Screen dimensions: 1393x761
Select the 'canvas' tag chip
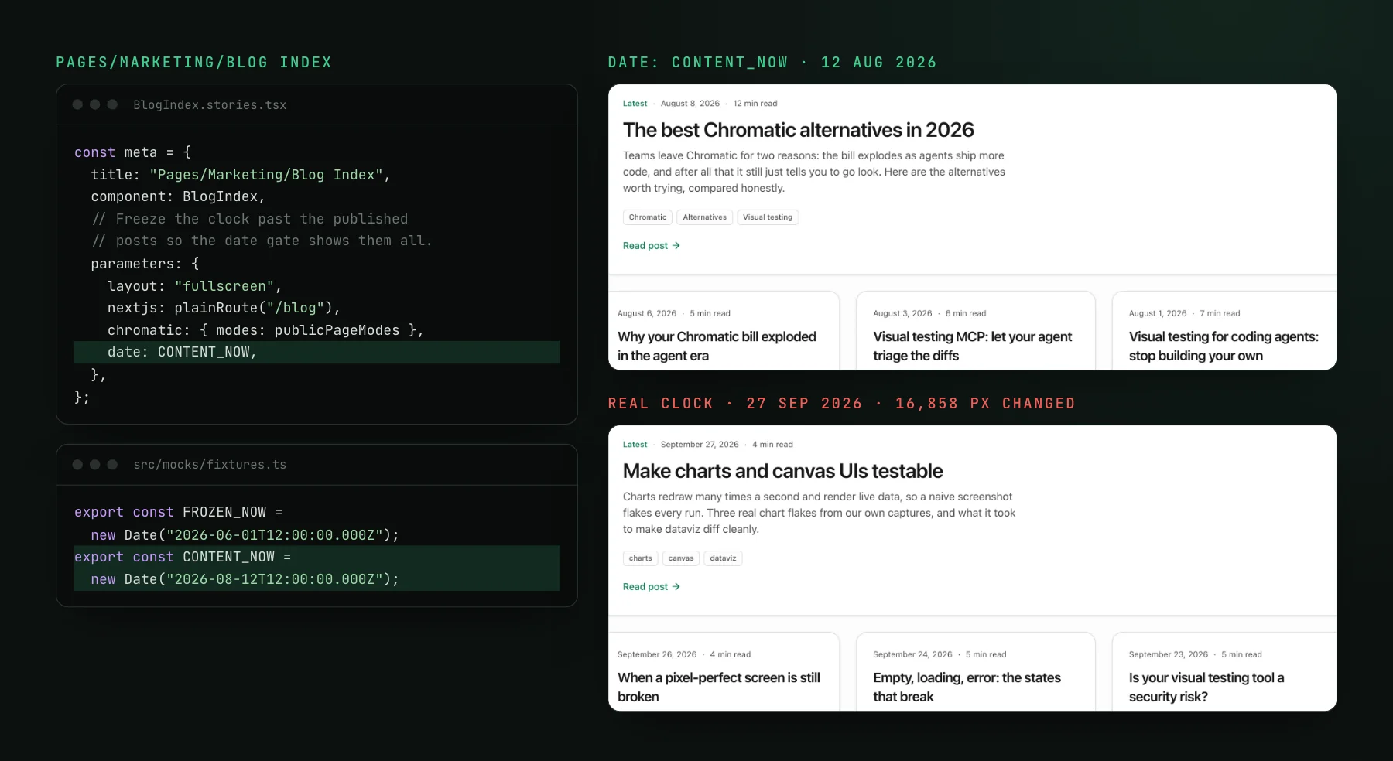point(681,558)
